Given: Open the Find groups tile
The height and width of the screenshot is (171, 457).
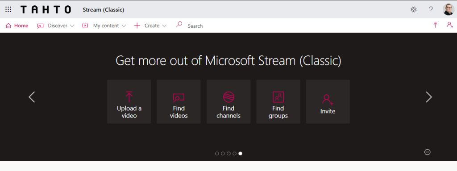Looking at the screenshot, I should tap(278, 102).
